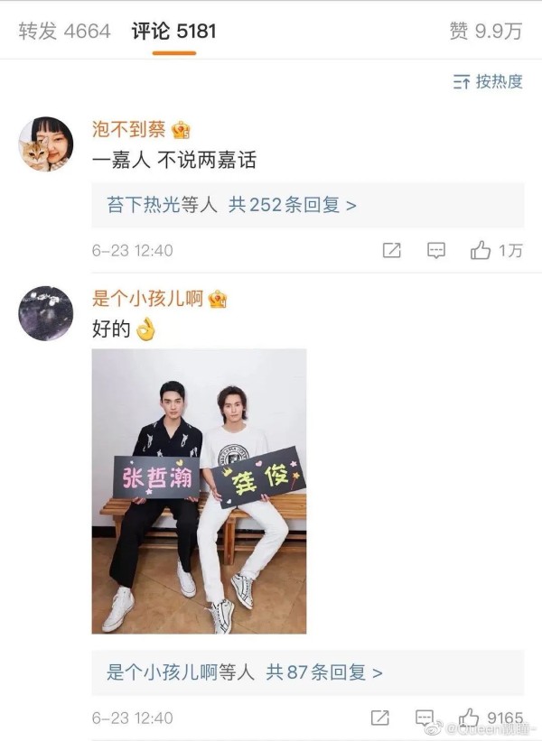The image size is (542, 741).
Task: Open the 按热度 sort order selector
Action: [488, 81]
